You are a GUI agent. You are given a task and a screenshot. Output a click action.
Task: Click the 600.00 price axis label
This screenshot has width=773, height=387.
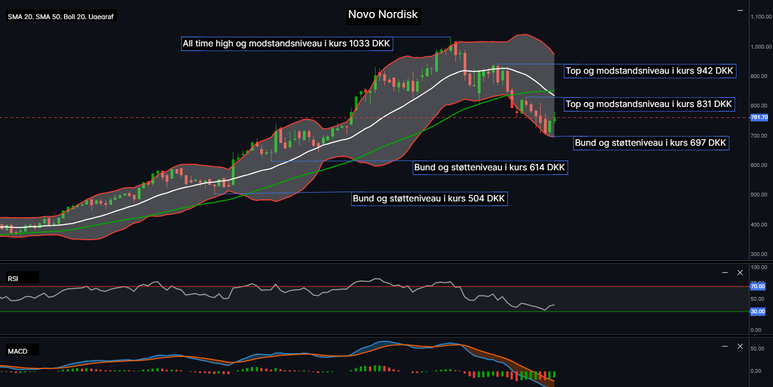tap(760, 165)
